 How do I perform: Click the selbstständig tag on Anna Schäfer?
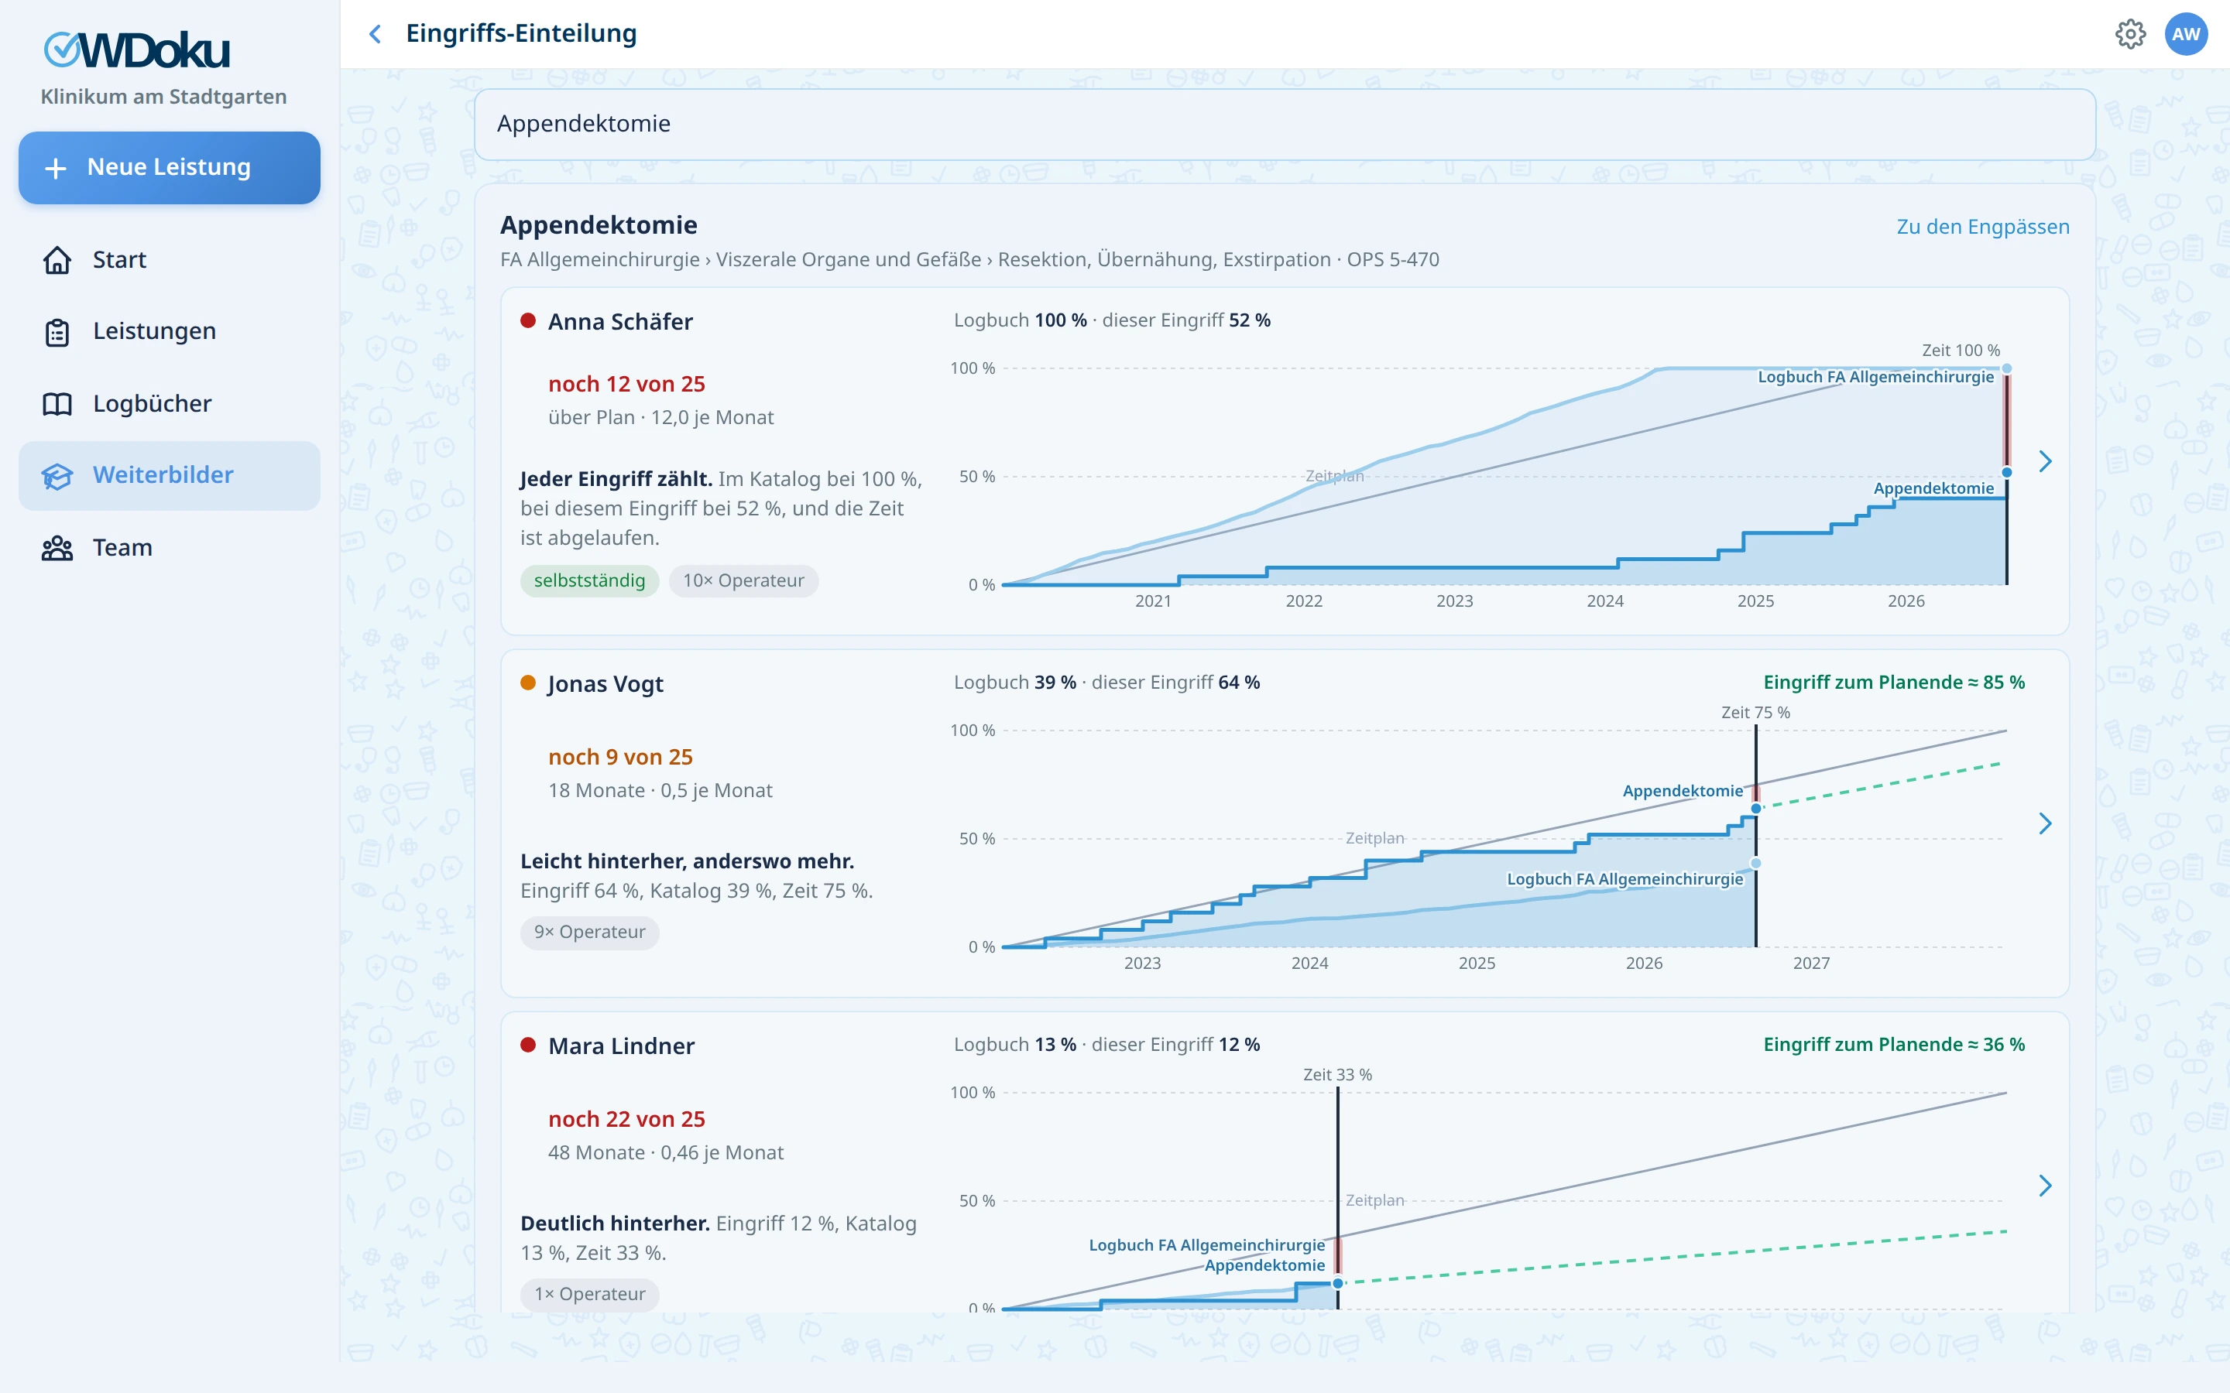[x=590, y=580]
